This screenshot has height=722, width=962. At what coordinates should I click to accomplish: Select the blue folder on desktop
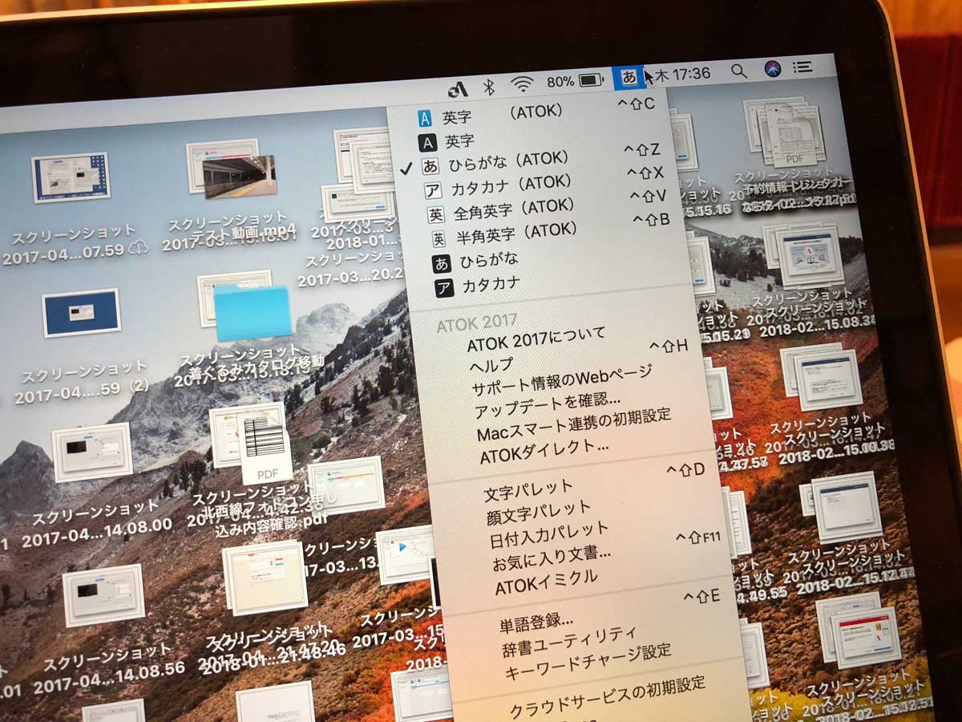click(252, 313)
